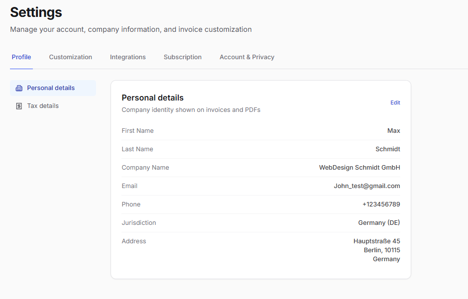This screenshot has height=299, width=468.
Task: Open the Account & Privacy tab
Action: [247, 57]
